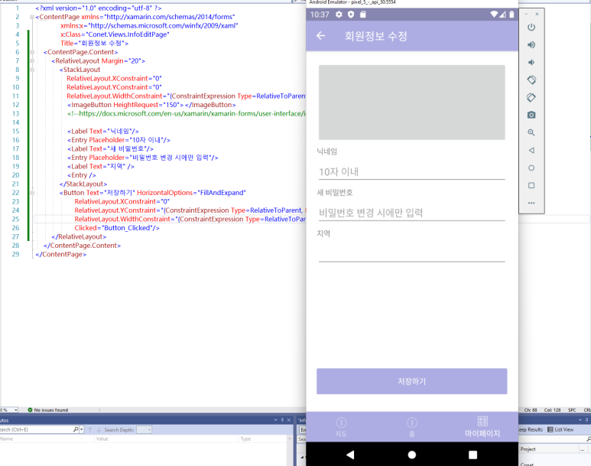591x466 pixels.
Task: Open the 지도 tab in bottom bar
Action: click(x=341, y=427)
